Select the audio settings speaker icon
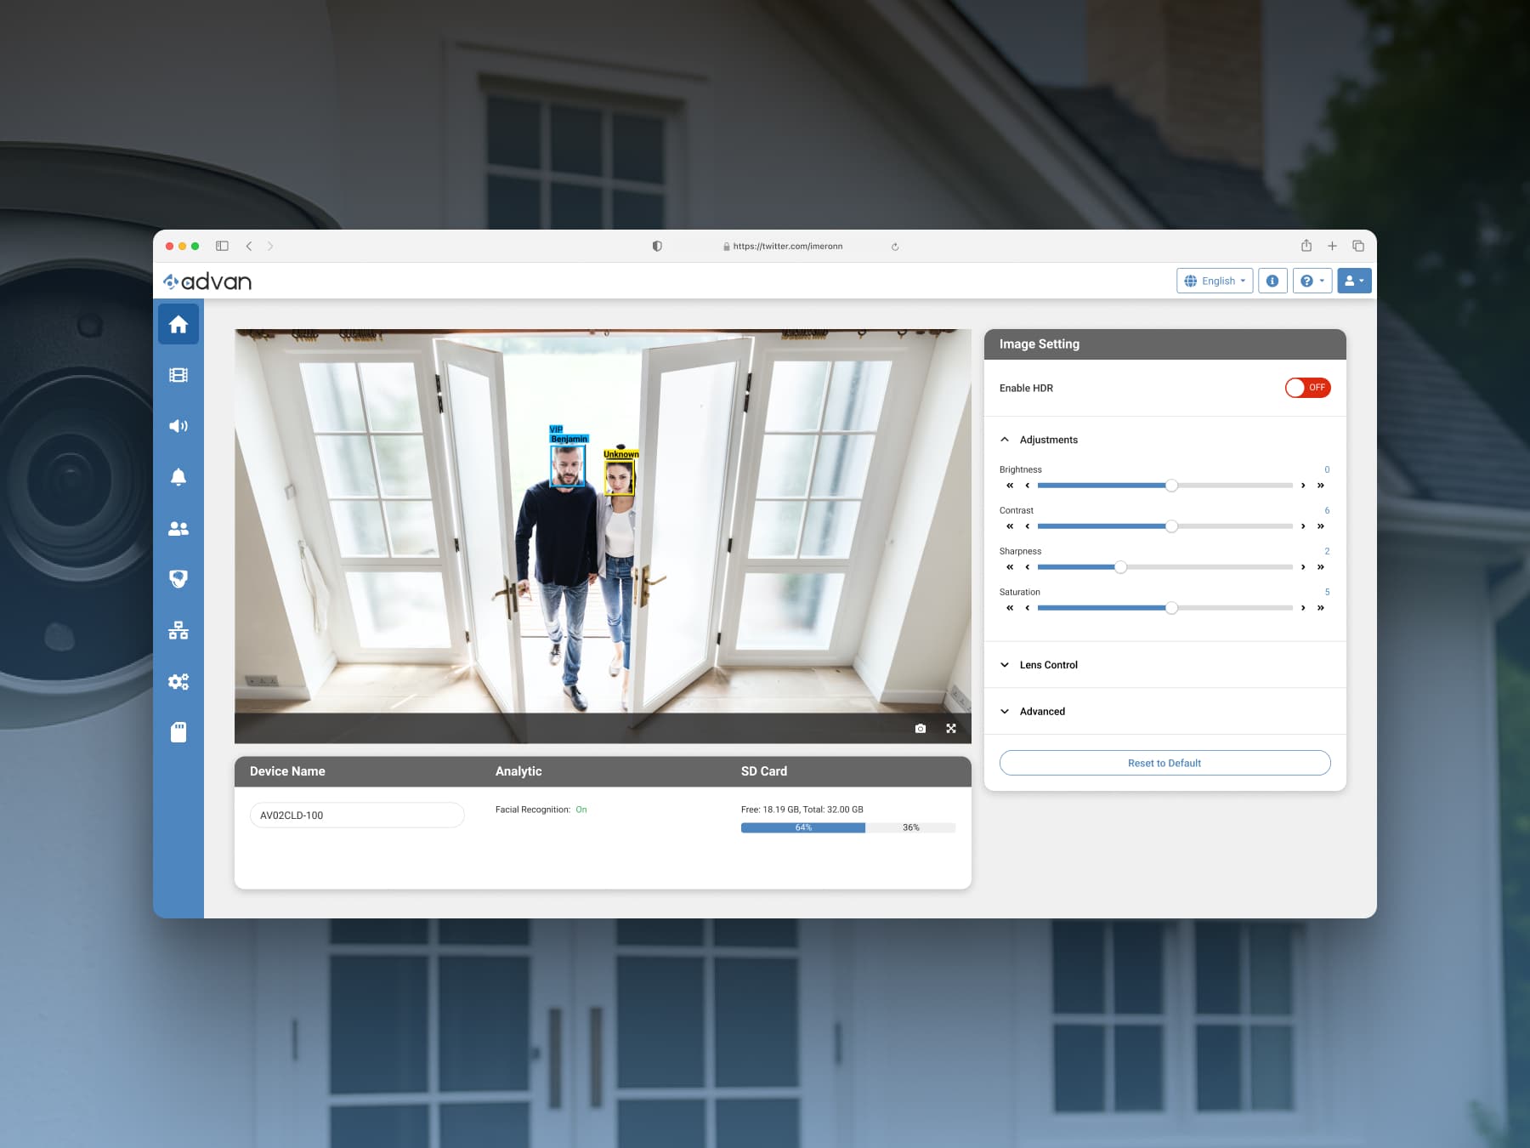The image size is (1530, 1148). pyautogui.click(x=178, y=425)
